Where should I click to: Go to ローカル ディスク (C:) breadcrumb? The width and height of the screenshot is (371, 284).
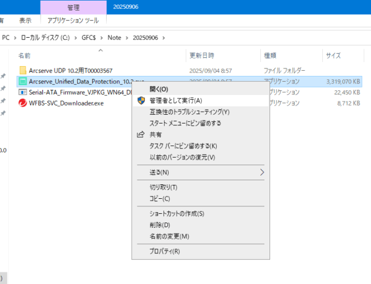45,38
